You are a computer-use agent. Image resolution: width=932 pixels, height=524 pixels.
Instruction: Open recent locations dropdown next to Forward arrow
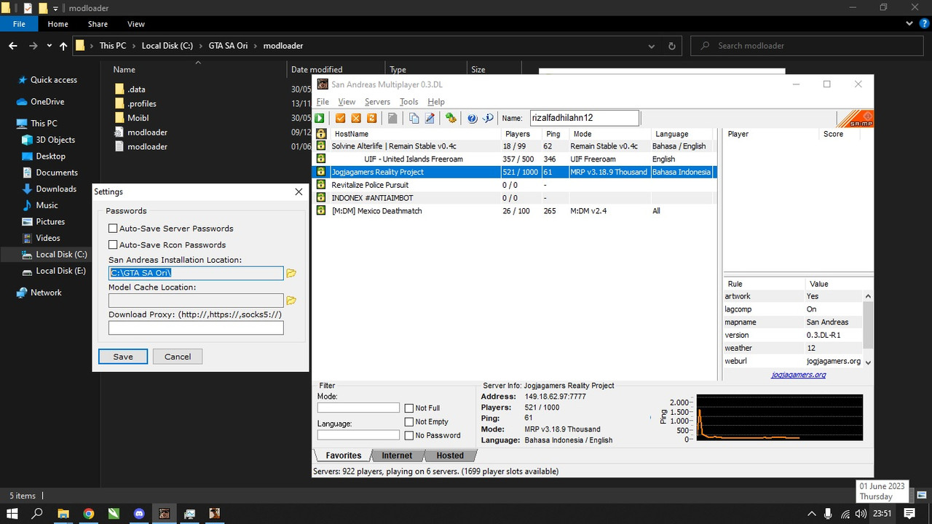pyautogui.click(x=50, y=45)
